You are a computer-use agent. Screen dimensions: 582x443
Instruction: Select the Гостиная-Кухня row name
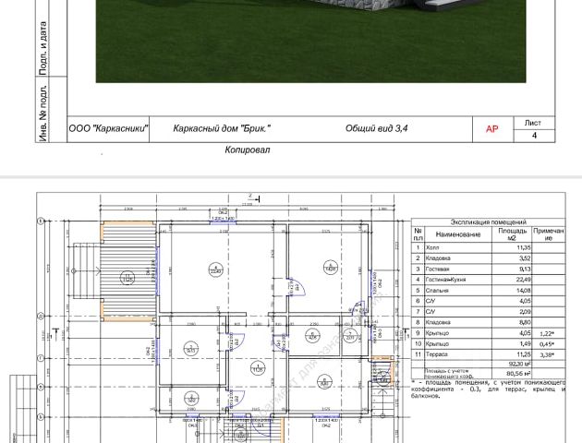click(445, 280)
